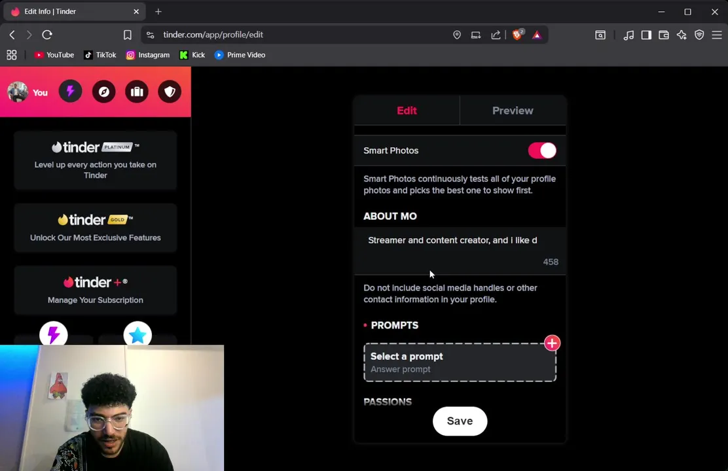Close the Edit Info | Tinder tab
728x471 pixels.
pos(136,12)
